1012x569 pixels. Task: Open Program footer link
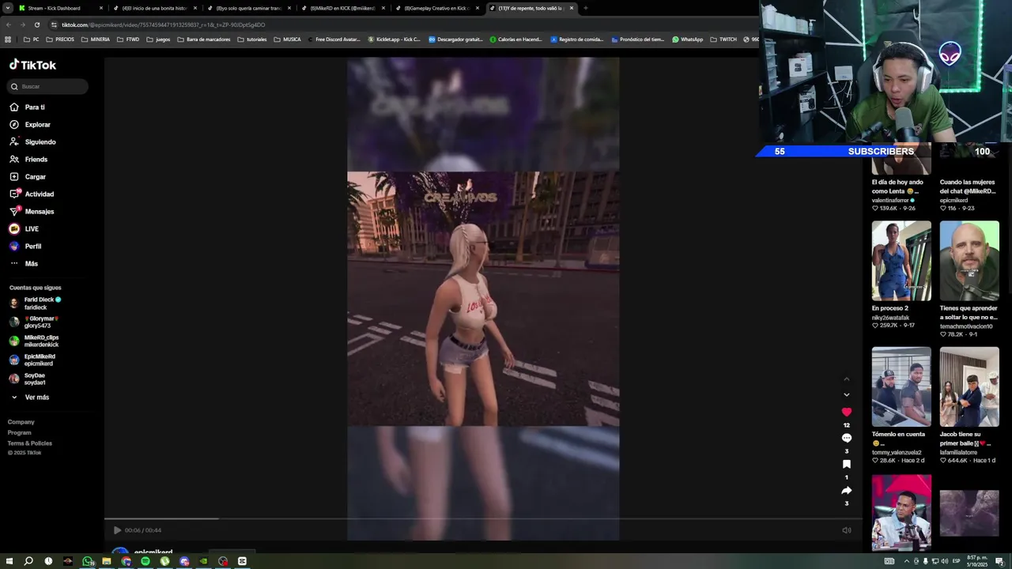click(20, 432)
